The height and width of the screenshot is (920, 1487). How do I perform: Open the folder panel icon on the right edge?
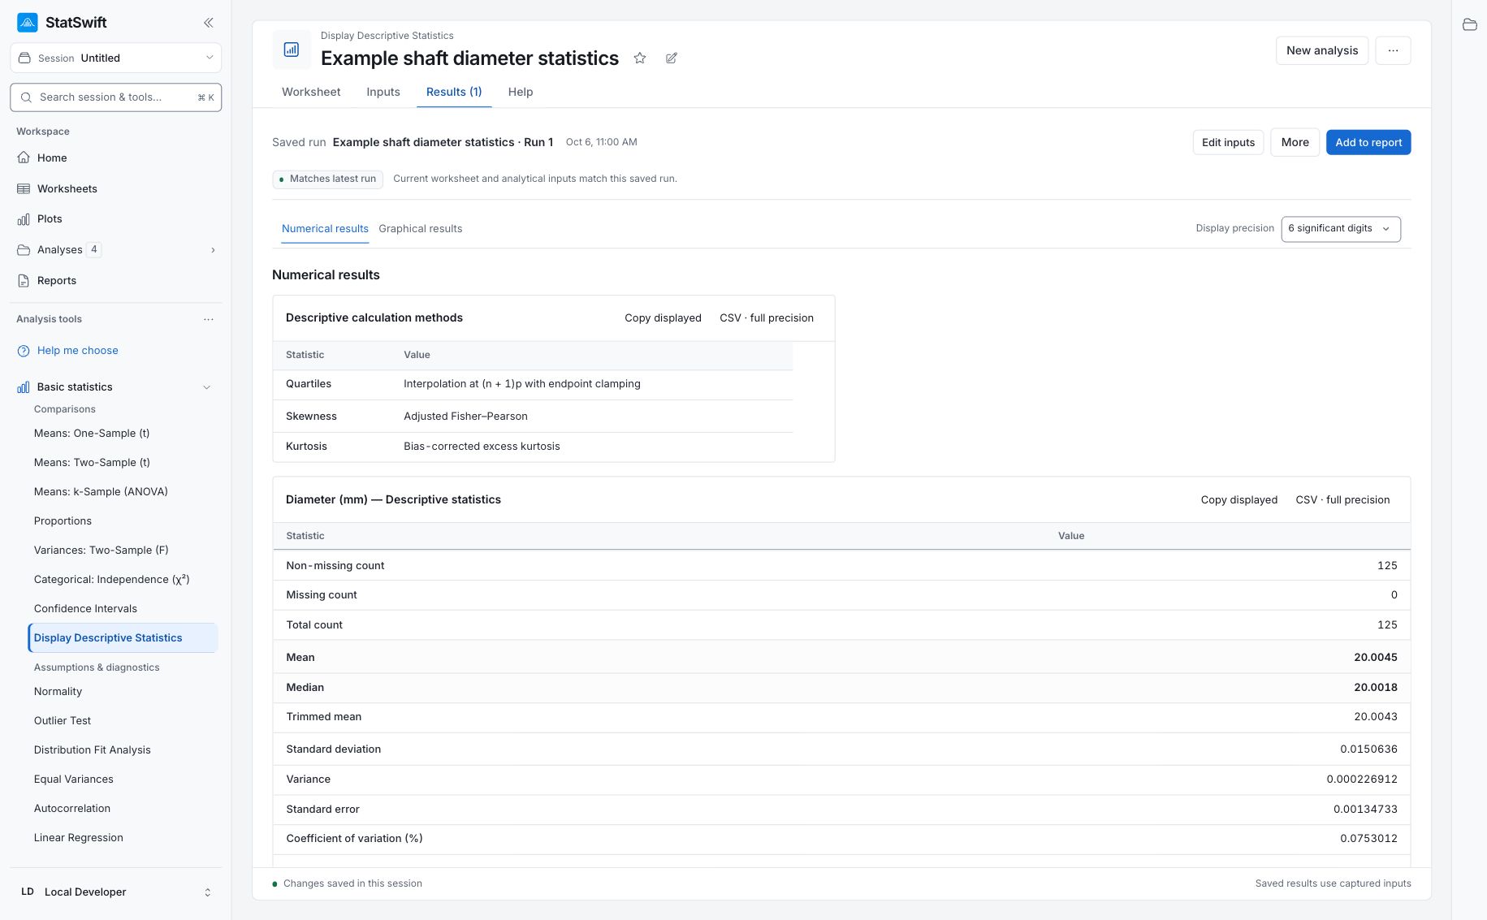click(1470, 24)
